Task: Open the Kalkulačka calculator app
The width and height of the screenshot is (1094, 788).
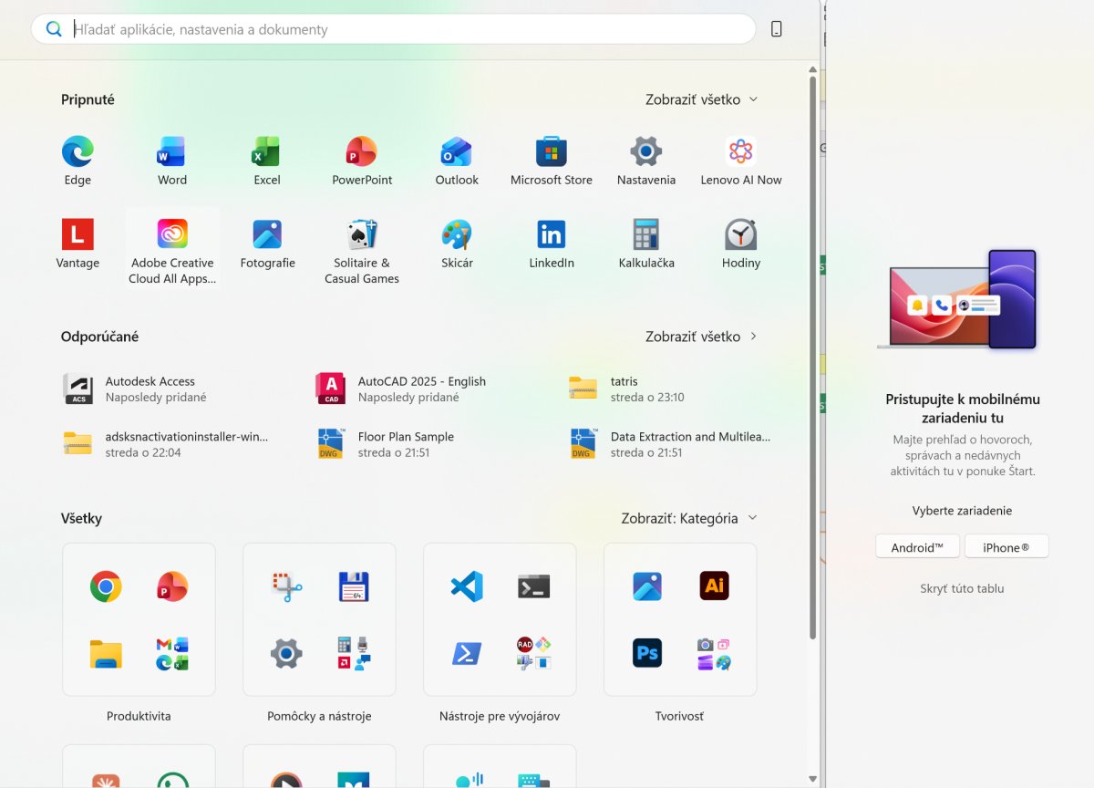Action: 646,244
